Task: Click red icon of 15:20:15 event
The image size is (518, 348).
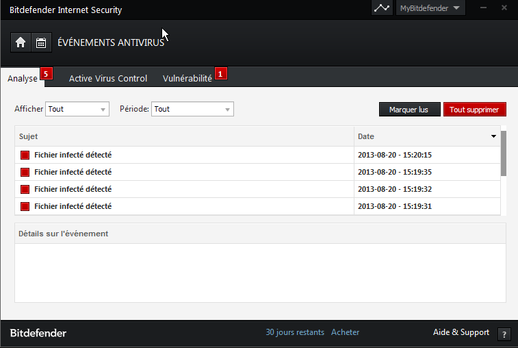Action: pos(25,155)
